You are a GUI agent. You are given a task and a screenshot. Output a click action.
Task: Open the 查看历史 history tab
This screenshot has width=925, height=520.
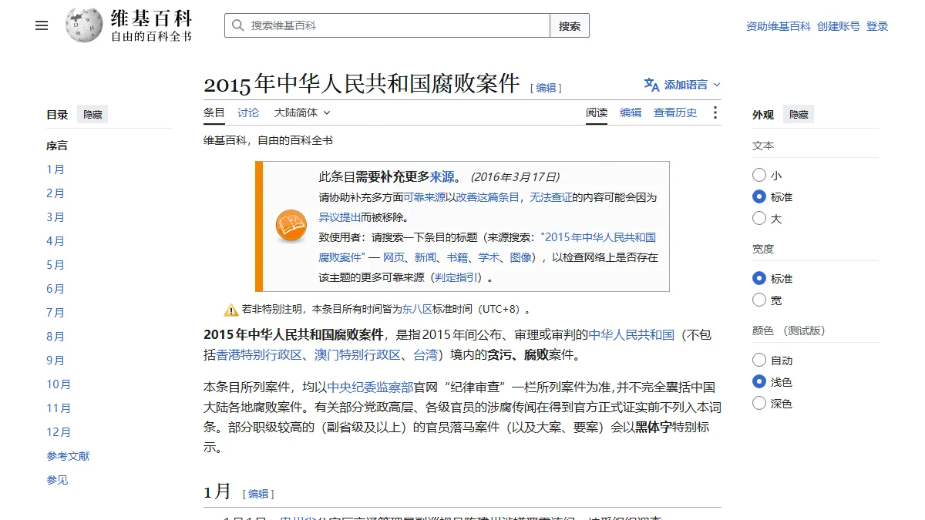click(675, 112)
